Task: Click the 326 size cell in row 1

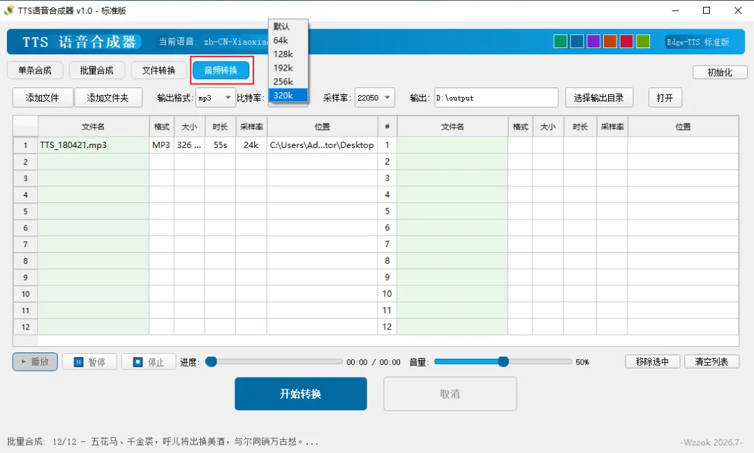Action: coord(189,144)
